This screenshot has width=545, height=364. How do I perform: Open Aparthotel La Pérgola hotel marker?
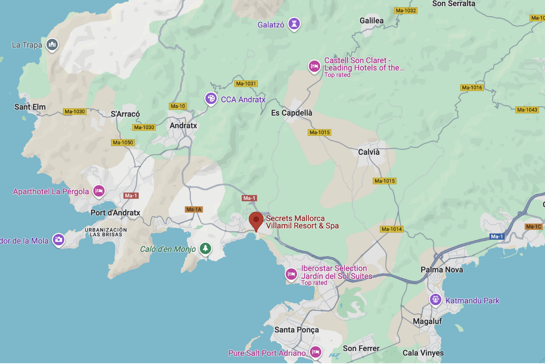(x=99, y=191)
